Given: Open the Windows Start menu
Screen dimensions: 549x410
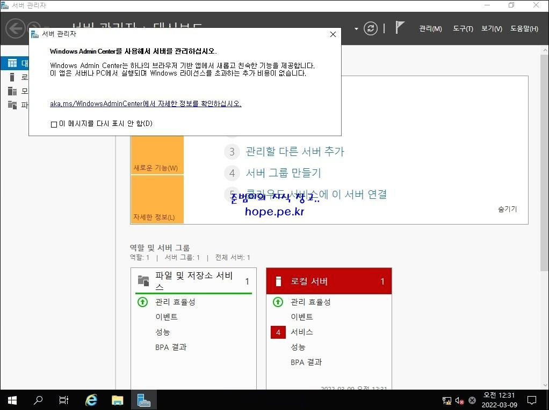Looking at the screenshot, I should tap(12, 400).
